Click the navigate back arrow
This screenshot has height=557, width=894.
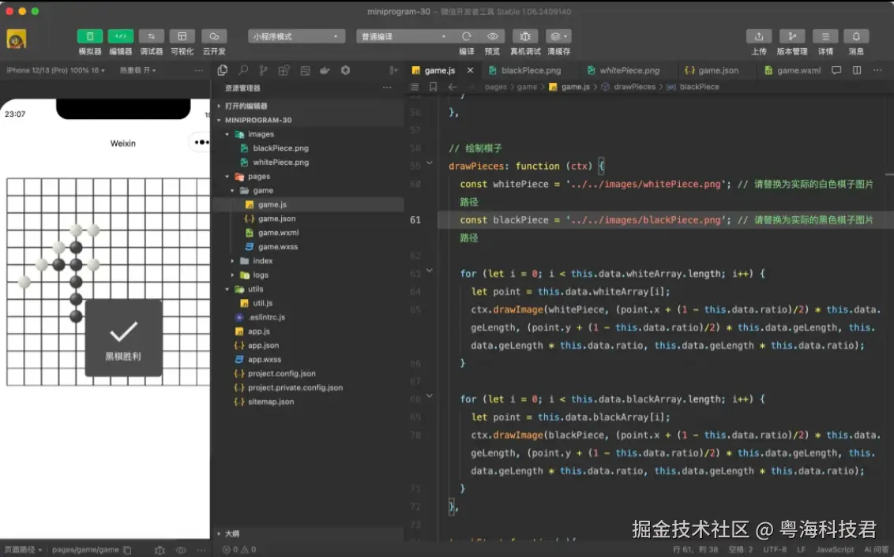(x=452, y=87)
